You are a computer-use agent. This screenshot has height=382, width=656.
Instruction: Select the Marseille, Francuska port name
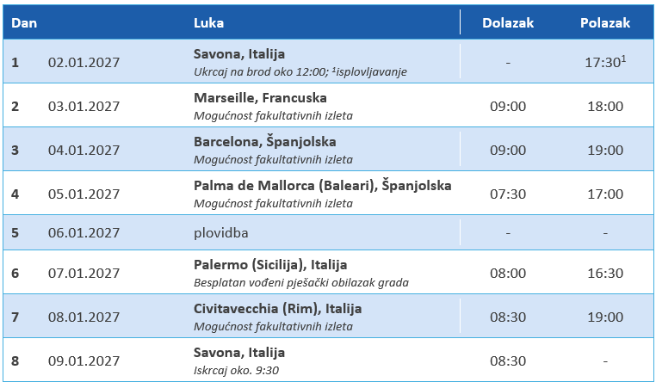[x=260, y=98]
